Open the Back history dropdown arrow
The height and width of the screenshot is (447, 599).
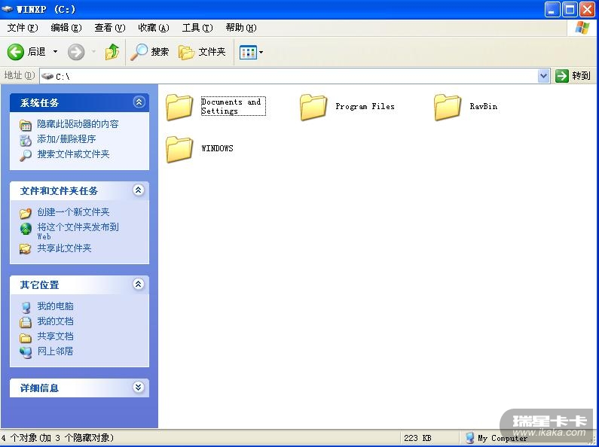[x=56, y=52]
